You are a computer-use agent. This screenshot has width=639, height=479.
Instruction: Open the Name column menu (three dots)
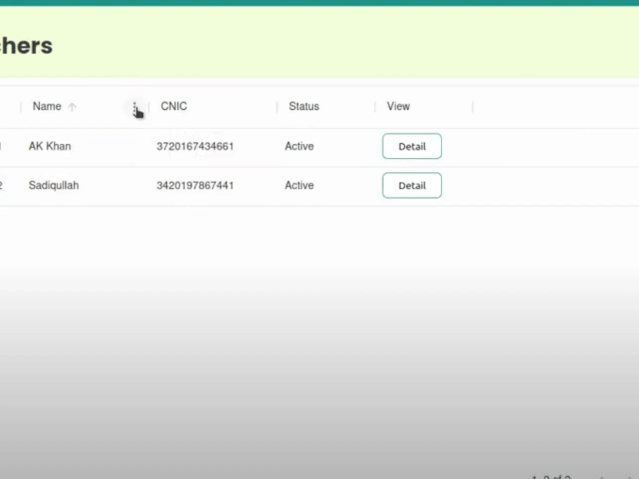point(134,107)
